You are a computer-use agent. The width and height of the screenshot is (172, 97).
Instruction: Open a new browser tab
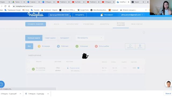[148, 2]
